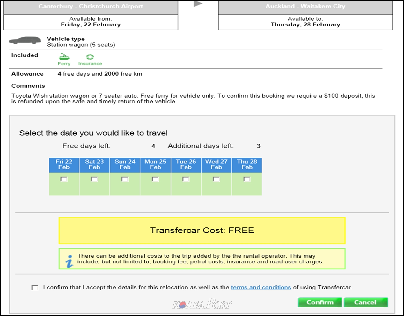Click the Tue 26 Feb date header

point(186,165)
